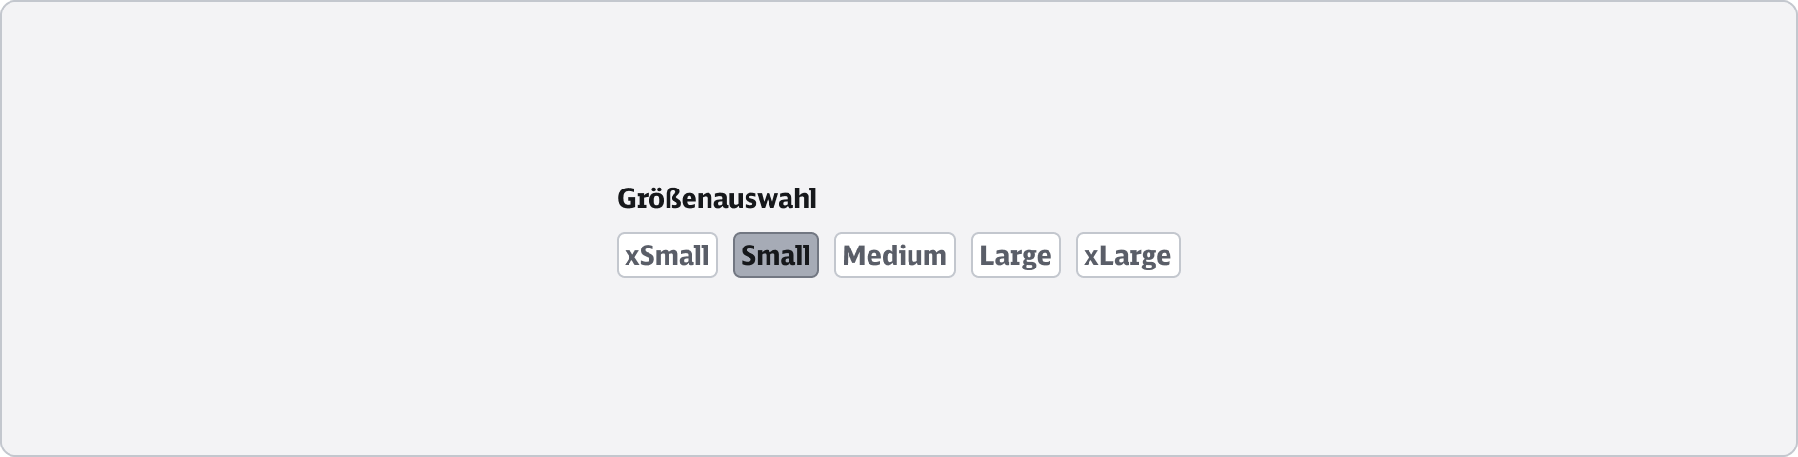Select the middle option labeled Medium
This screenshot has height=457, width=1798.
coord(894,255)
